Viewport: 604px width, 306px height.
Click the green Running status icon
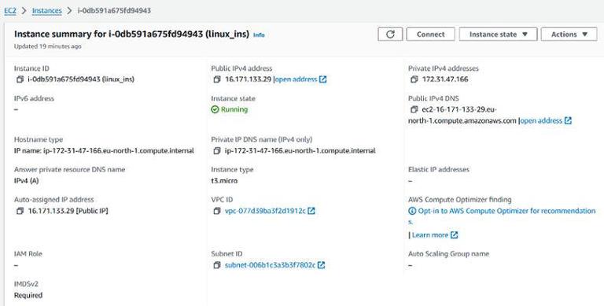point(215,109)
